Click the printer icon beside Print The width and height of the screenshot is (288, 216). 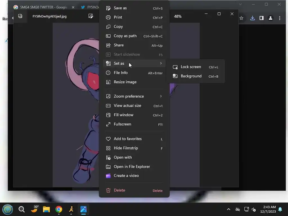(108, 17)
